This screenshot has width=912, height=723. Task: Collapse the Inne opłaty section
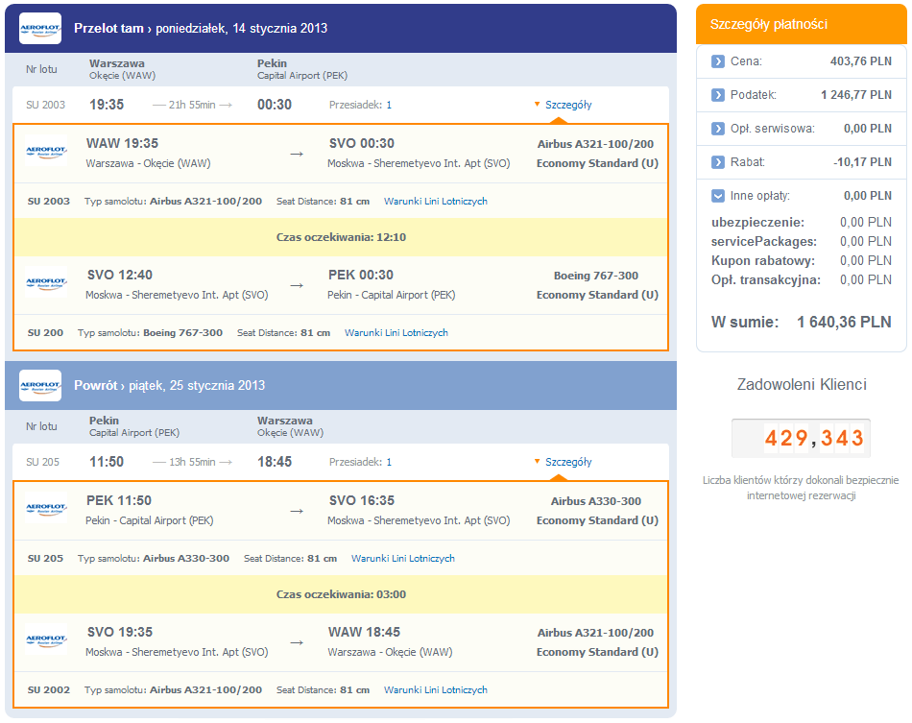tap(718, 196)
